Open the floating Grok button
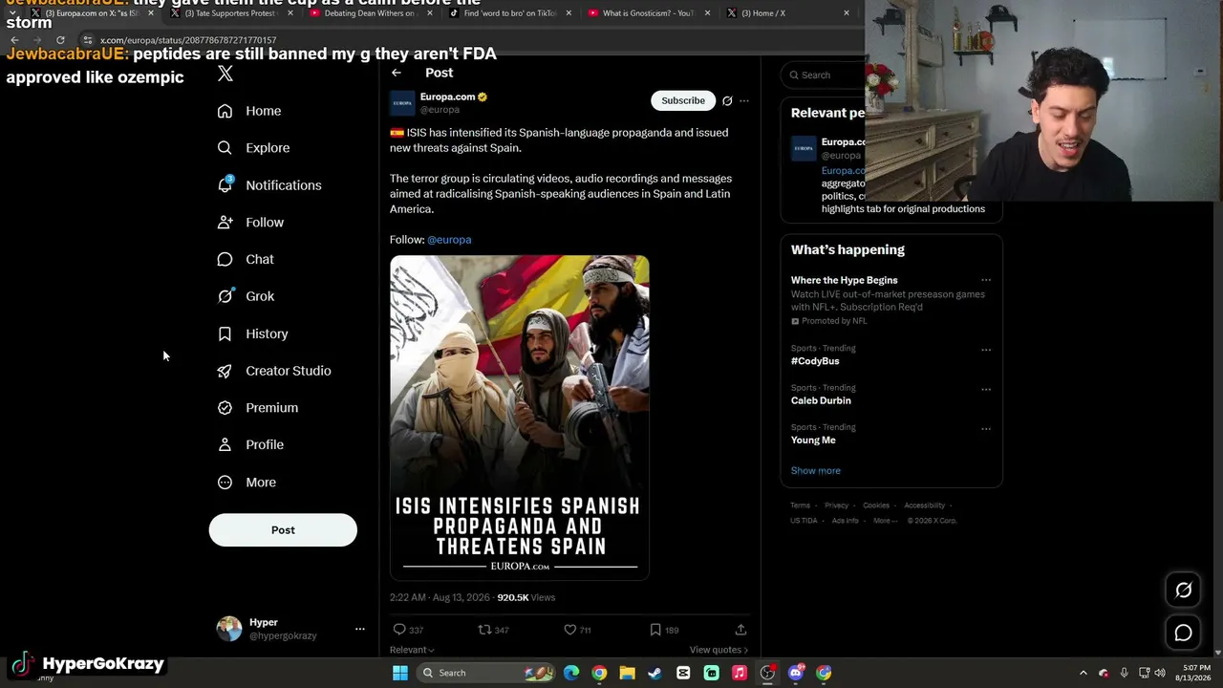The image size is (1223, 688). coord(1183,591)
